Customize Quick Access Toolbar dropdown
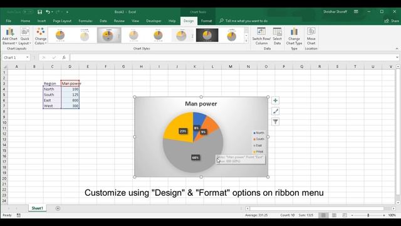The height and width of the screenshot is (226, 401). pos(67,12)
